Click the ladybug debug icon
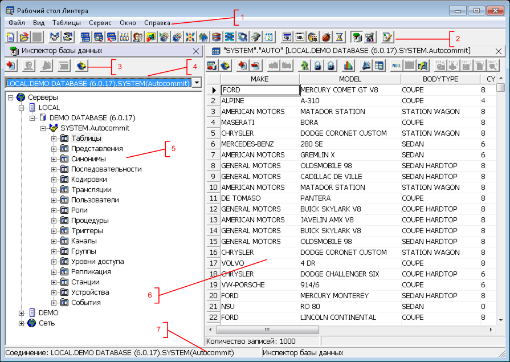The height and width of the screenshot is (362, 510). [x=326, y=37]
